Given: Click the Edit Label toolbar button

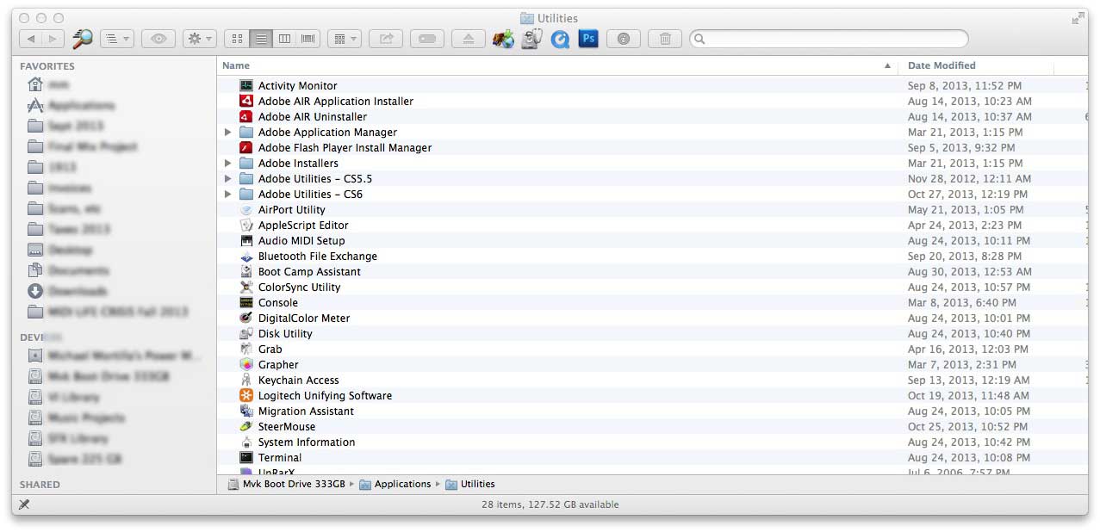Looking at the screenshot, I should pyautogui.click(x=427, y=39).
